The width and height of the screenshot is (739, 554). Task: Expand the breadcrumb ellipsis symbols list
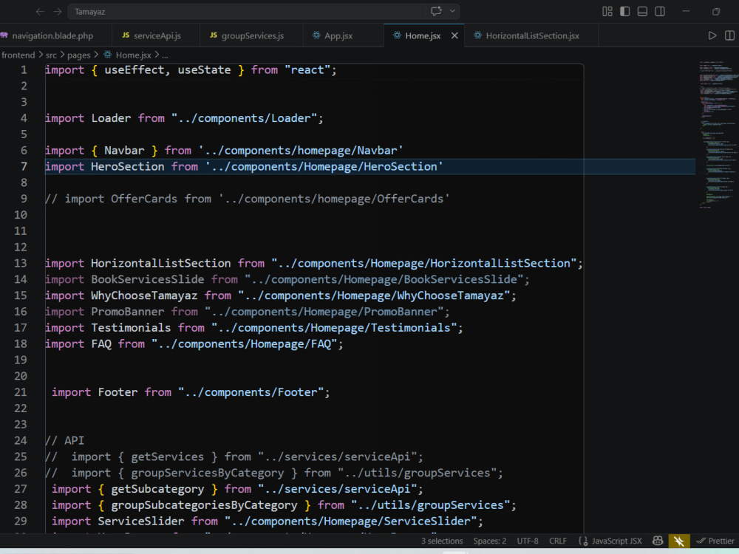[165, 55]
